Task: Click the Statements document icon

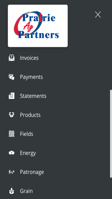Action: (x=11, y=96)
